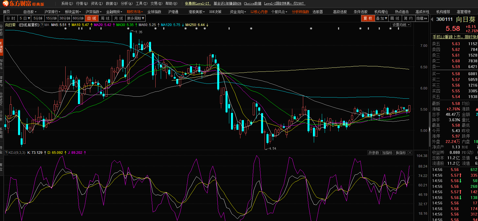Viewport: 478px width, 221px height.
Task: Click the help question mark beside 前复权
Action: 42,25
